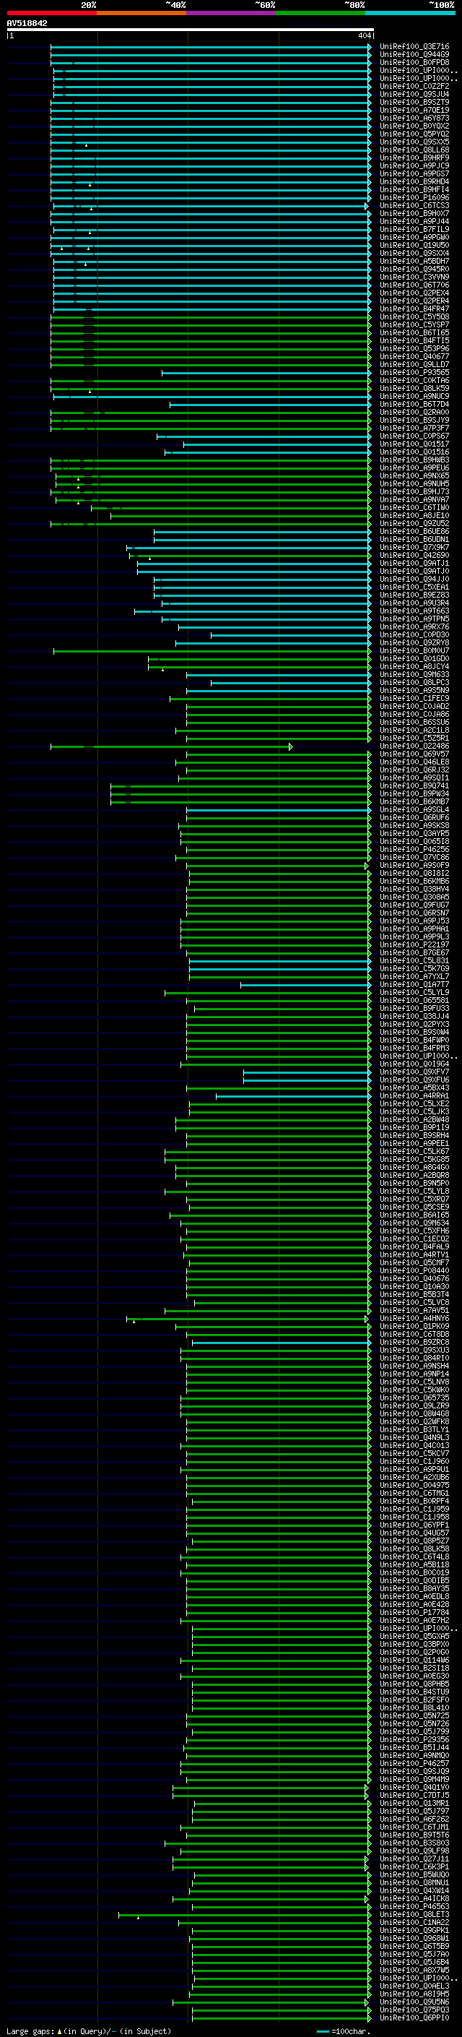Select hit label UniRef100_Q968W1
This screenshot has width=462, height=2037.
coord(414,1939)
